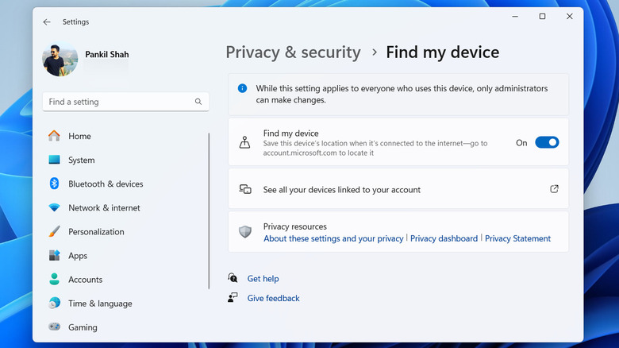The image size is (619, 348).
Task: Click the Find a setting search box
Action: [119, 102]
